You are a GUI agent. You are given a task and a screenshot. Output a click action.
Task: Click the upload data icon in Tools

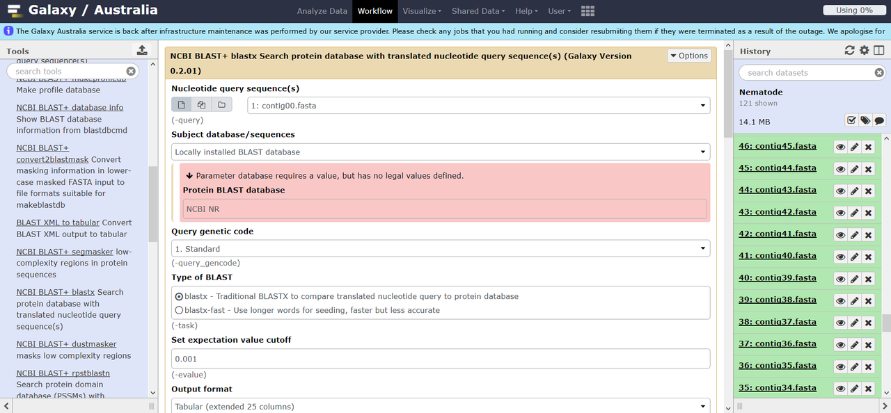point(142,50)
